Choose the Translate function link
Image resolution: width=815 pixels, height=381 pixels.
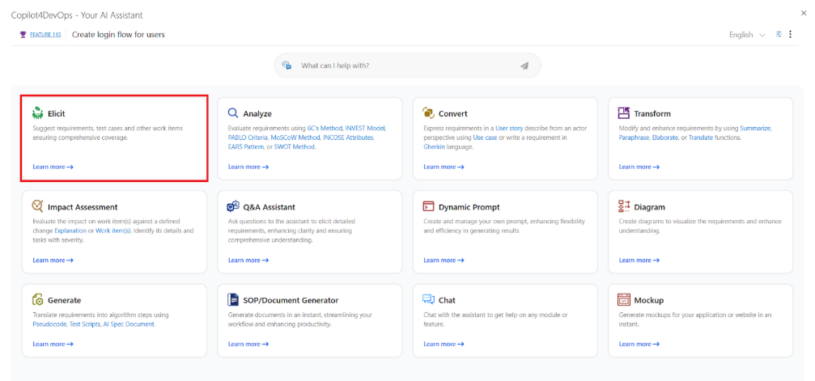pyautogui.click(x=701, y=138)
